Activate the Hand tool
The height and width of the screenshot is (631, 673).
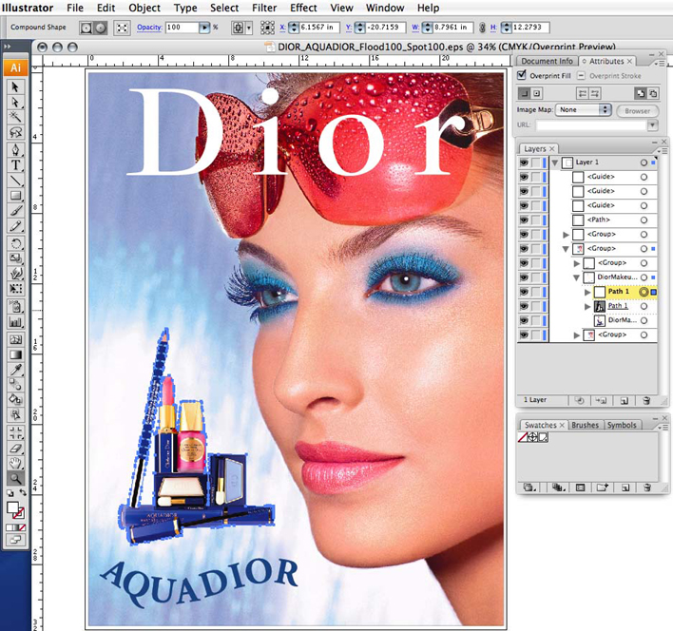(16, 463)
